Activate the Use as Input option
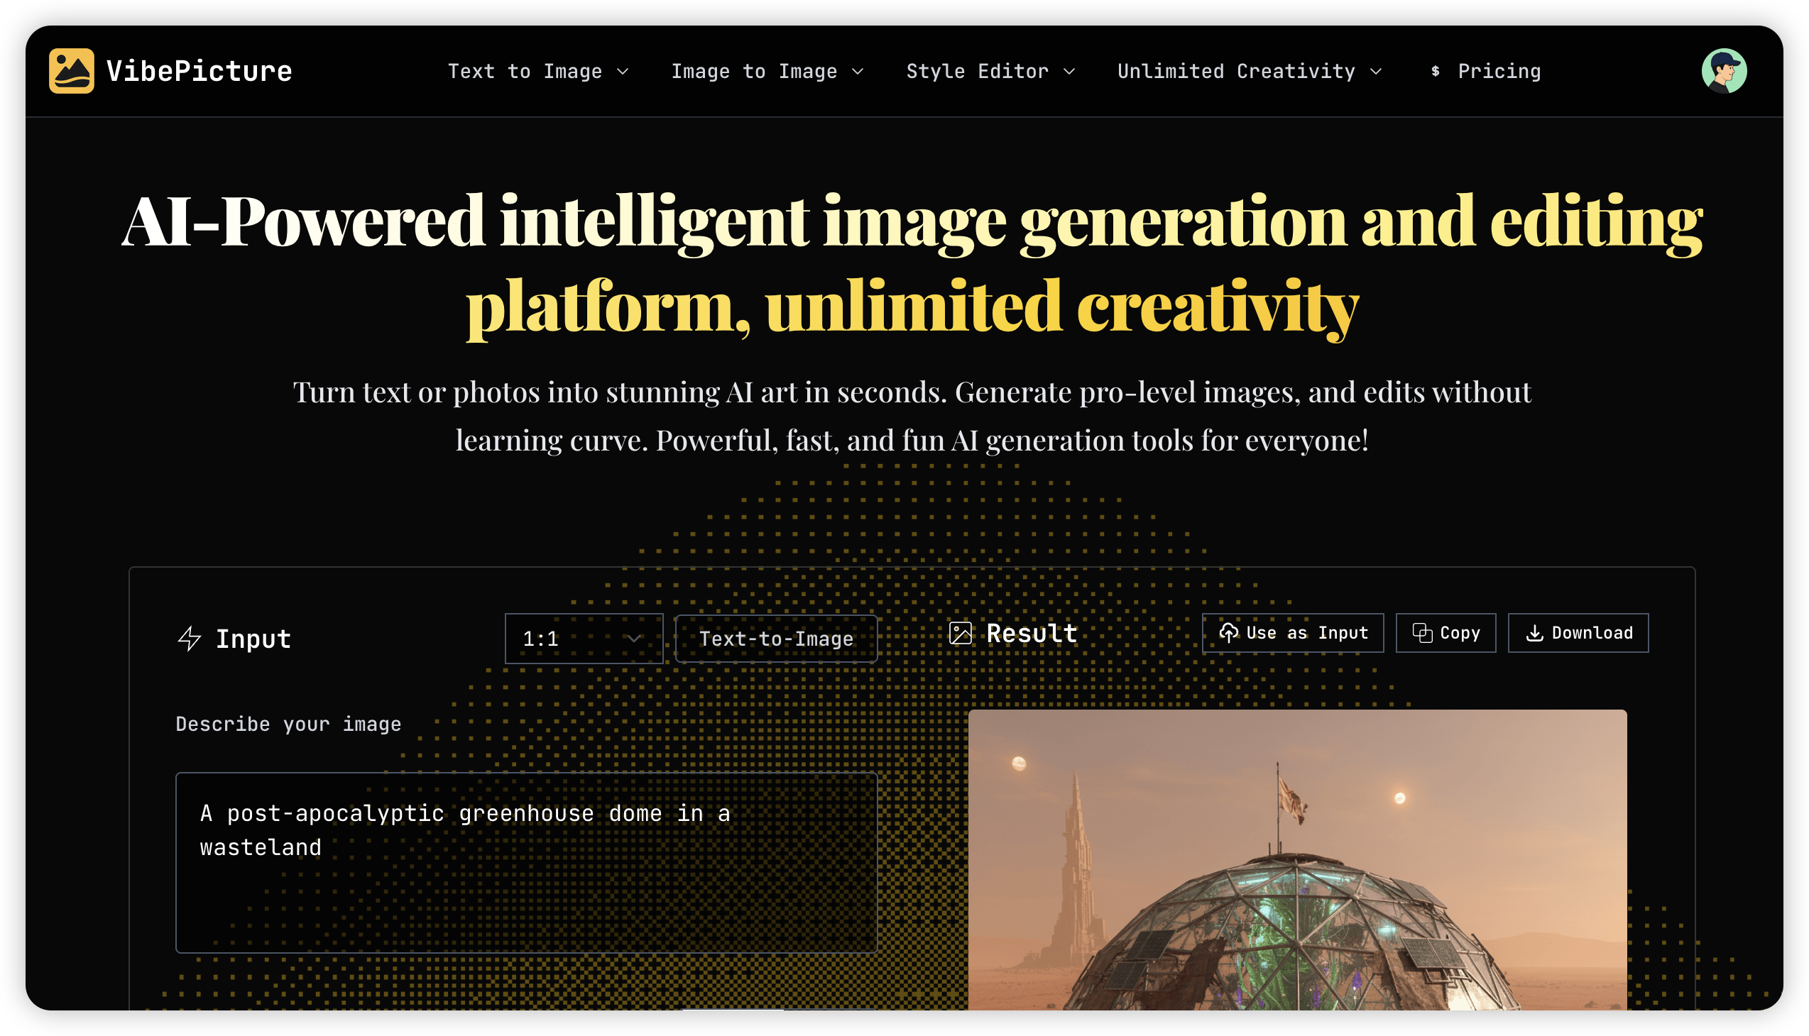 [x=1292, y=632]
